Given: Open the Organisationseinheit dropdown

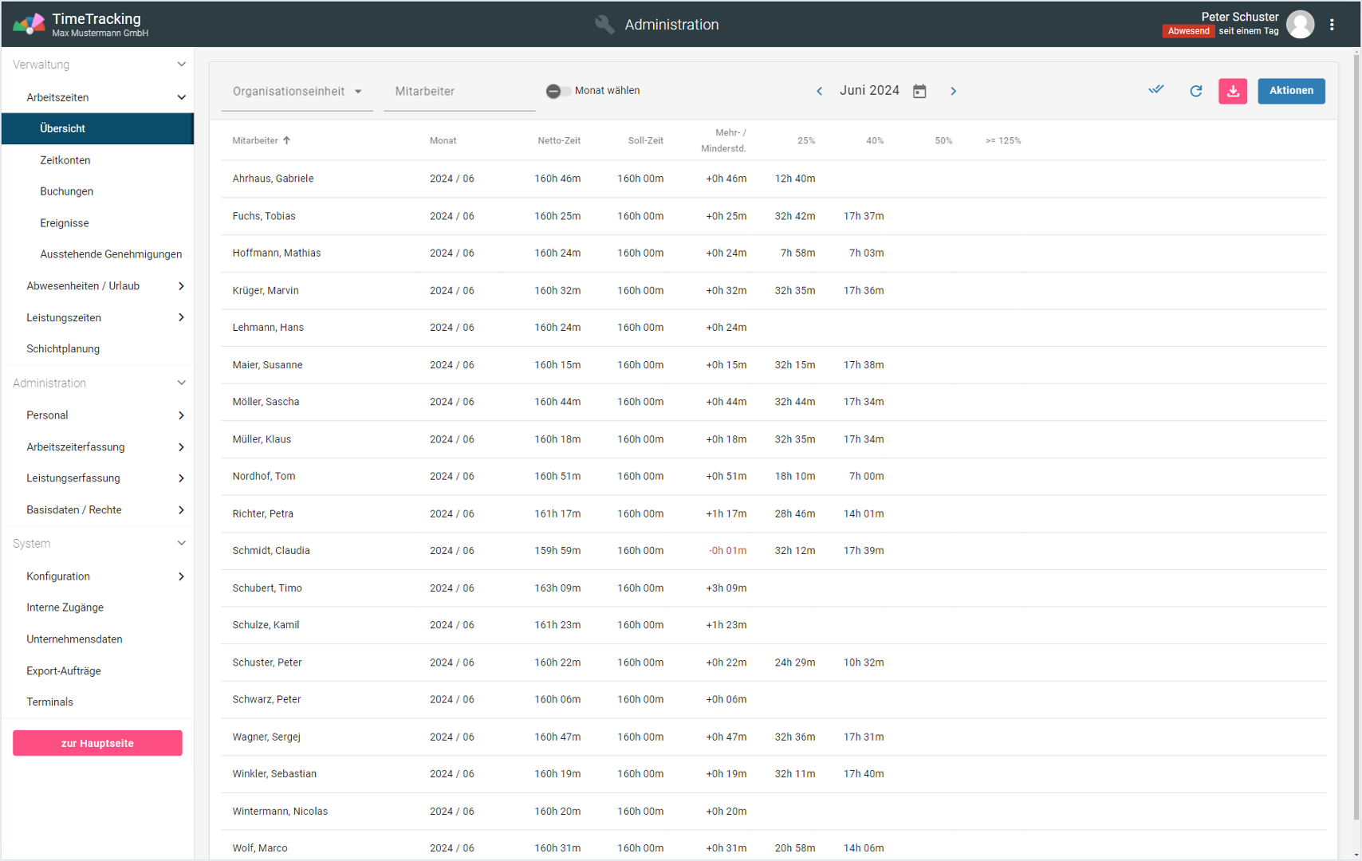Looking at the screenshot, I should click(297, 91).
